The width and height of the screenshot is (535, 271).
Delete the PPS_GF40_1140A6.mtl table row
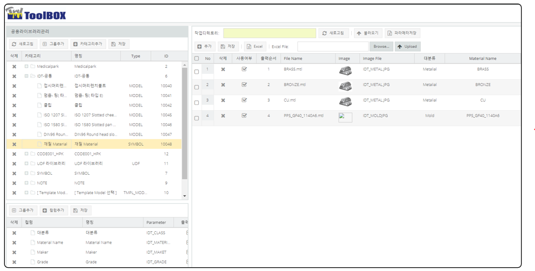tap(223, 116)
